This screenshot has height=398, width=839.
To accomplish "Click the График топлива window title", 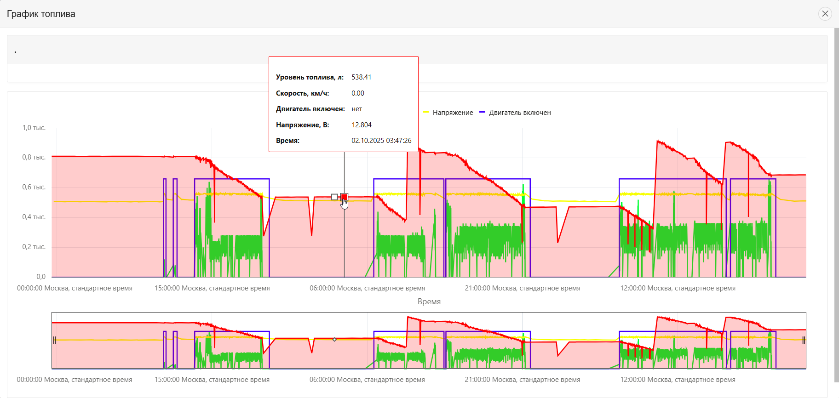I will (x=41, y=14).
